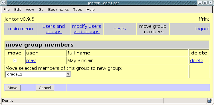Open the Tabs menu
This screenshot has height=105, width=214.
78,9
